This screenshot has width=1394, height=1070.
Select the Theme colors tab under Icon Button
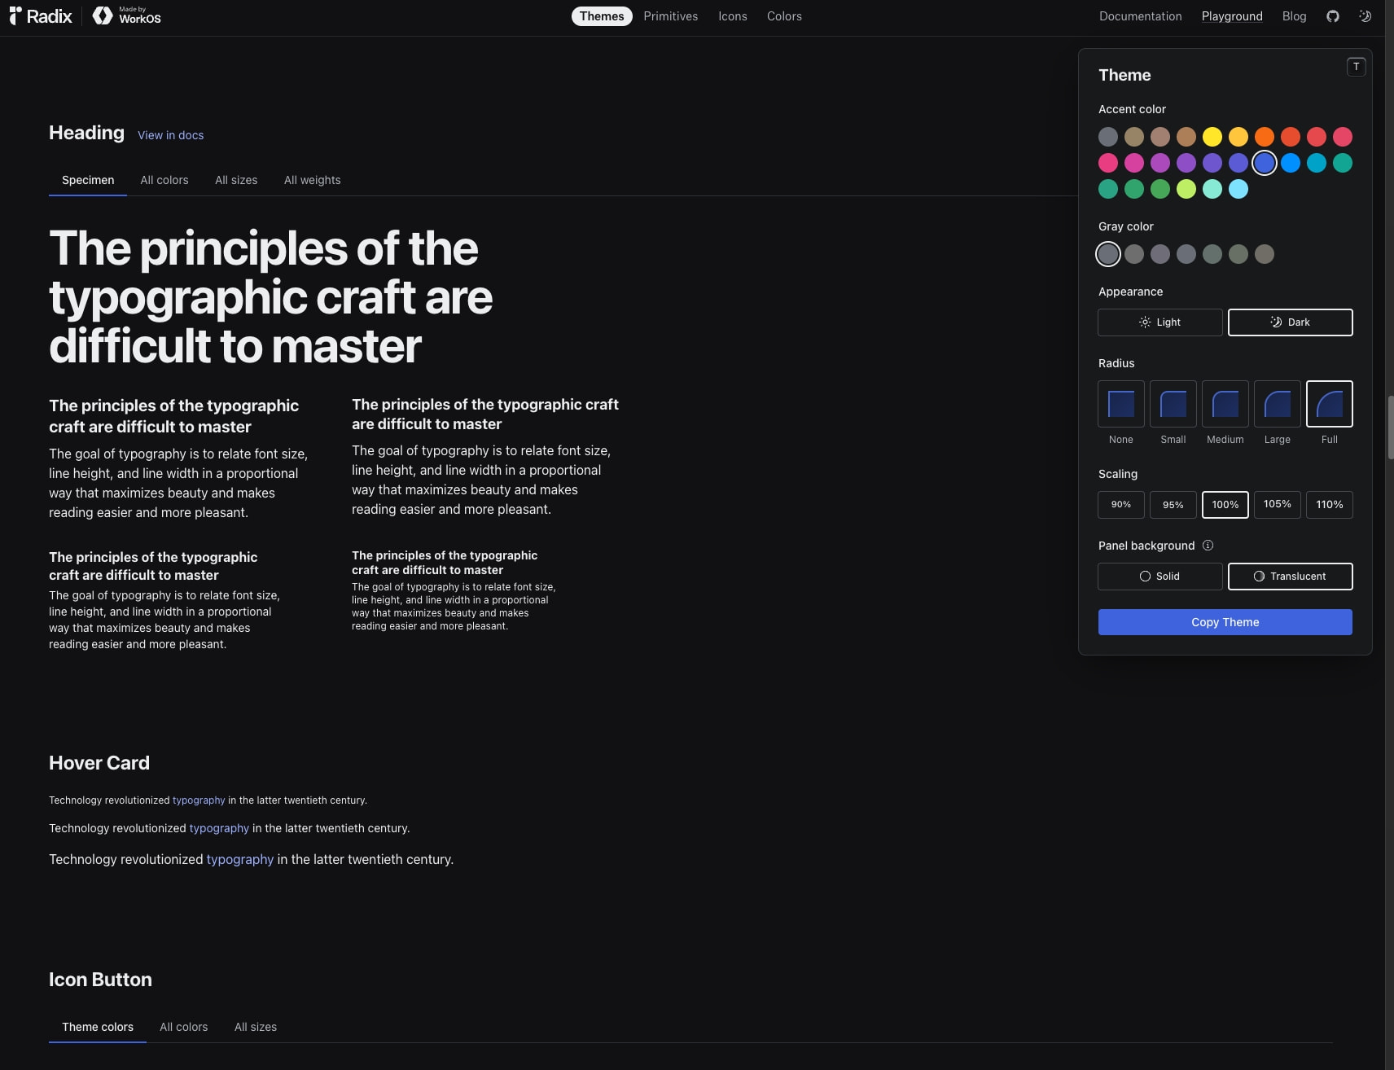click(98, 1027)
